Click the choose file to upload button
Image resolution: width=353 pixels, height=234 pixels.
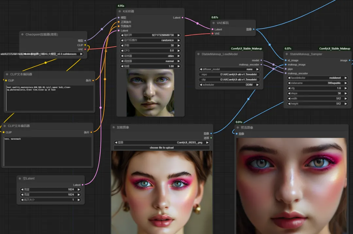pos(162,148)
